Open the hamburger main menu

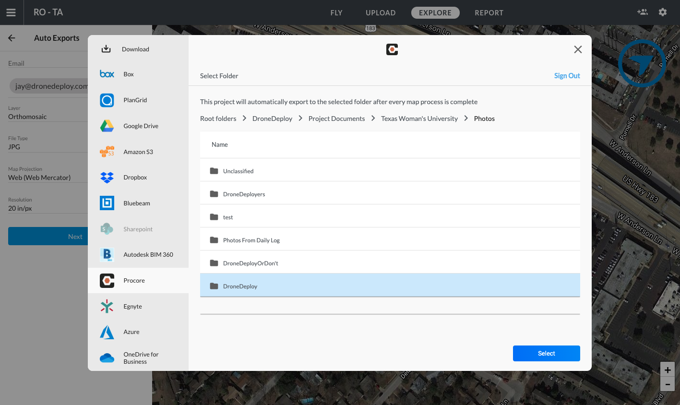[x=11, y=12]
